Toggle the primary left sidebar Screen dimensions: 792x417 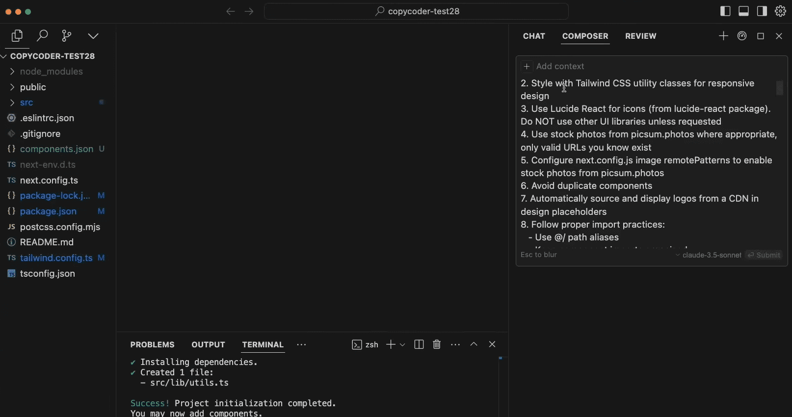pos(725,11)
